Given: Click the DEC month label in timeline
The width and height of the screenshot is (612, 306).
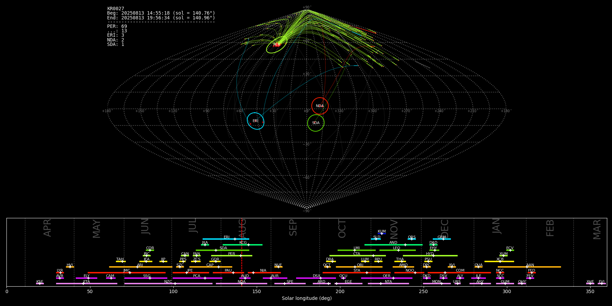Looking at the screenshot, I should (445, 228).
